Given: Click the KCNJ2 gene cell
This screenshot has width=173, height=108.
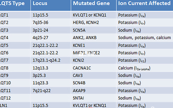Looking at the screenshot, I should click(93, 60).
